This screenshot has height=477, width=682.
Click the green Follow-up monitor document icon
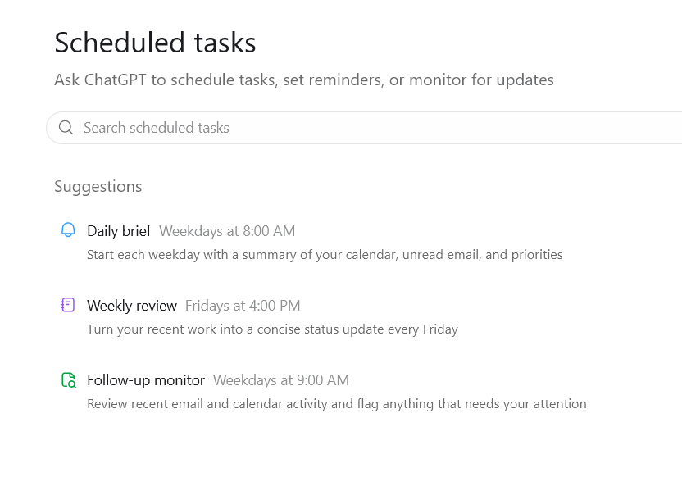tap(68, 380)
